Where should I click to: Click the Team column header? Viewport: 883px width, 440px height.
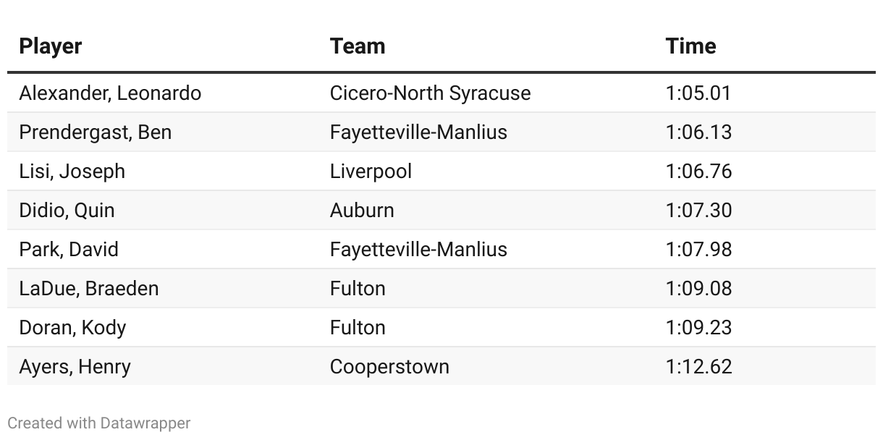(358, 46)
